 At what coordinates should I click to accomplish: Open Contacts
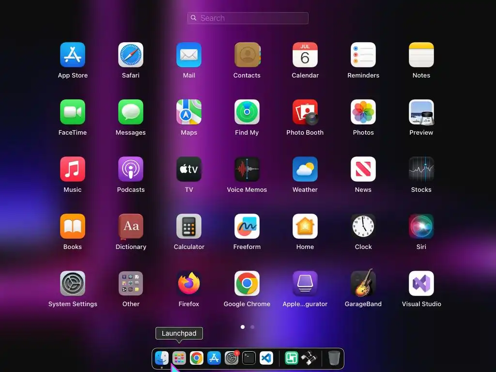pos(247,55)
